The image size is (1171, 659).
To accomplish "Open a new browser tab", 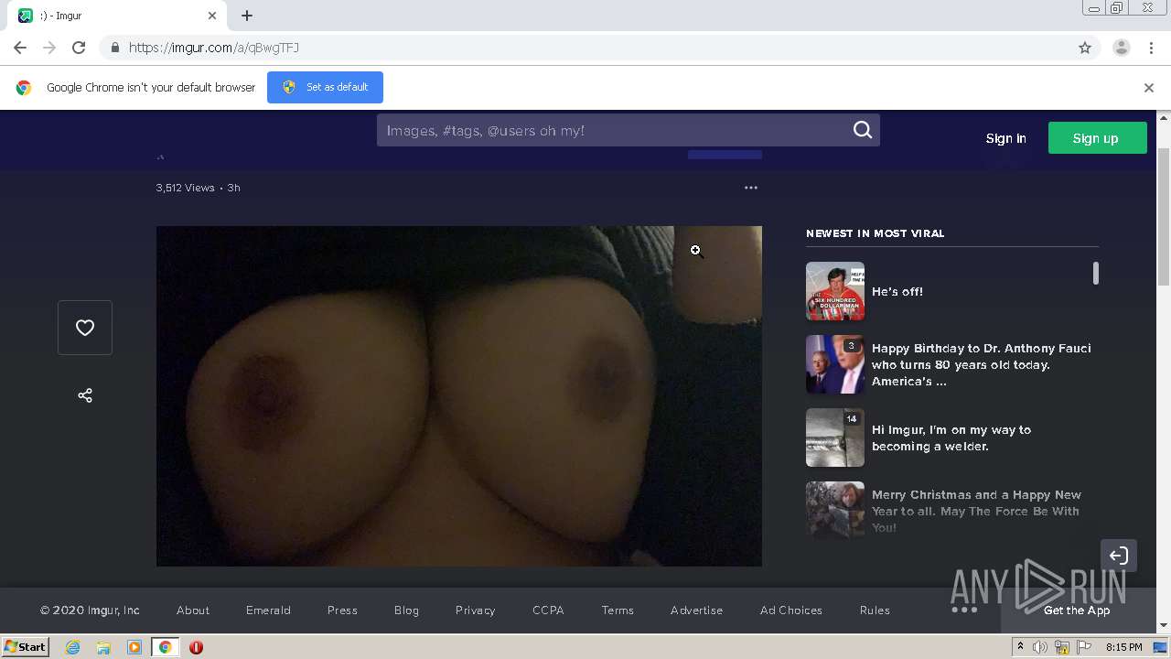I will (247, 16).
